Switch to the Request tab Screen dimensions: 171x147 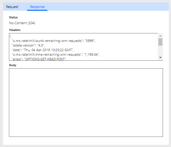pyautogui.click(x=12, y=7)
